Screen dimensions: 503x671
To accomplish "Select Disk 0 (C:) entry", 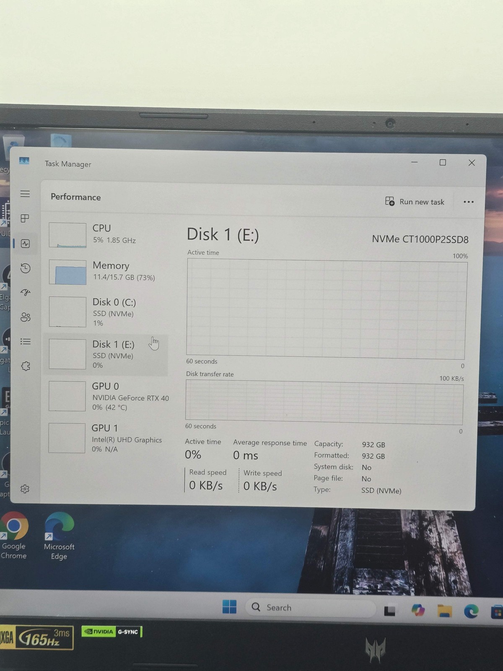I will (x=108, y=312).
